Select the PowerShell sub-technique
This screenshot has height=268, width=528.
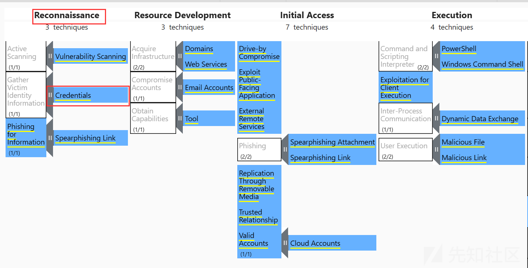click(x=482, y=49)
